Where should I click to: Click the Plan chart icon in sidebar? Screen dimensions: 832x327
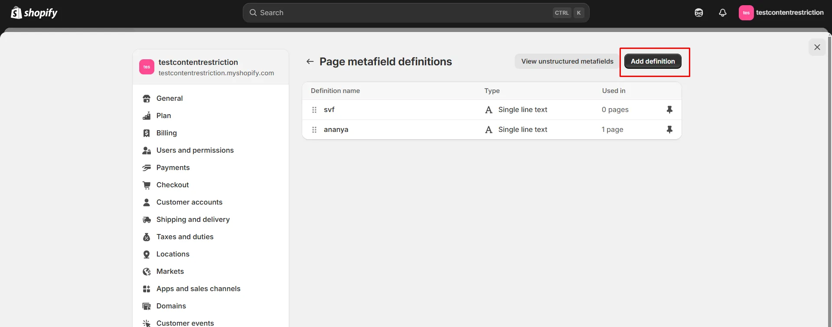pos(147,115)
